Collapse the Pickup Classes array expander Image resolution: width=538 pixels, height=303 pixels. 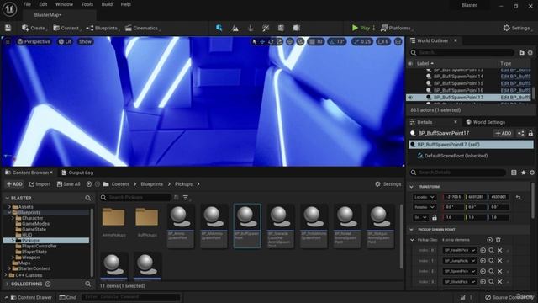[x=413, y=240]
